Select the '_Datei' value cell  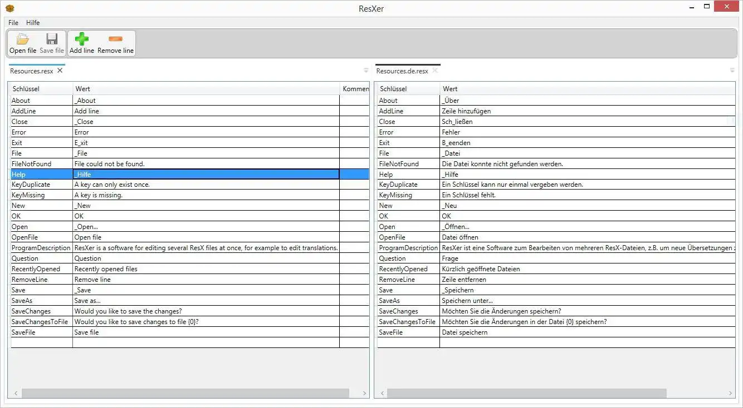[588, 153]
